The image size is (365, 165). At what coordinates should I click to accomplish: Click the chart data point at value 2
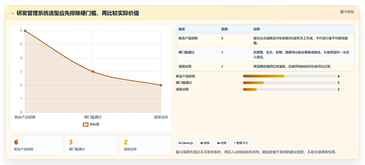click(x=161, y=85)
